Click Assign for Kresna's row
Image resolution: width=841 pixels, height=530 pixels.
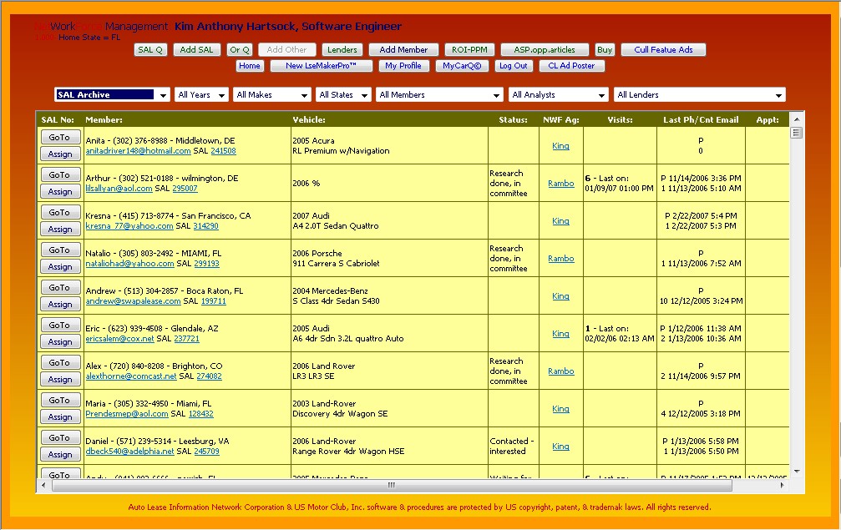[x=60, y=229]
